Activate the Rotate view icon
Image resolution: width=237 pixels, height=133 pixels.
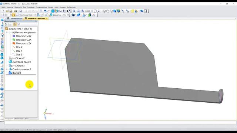pos(95,11)
